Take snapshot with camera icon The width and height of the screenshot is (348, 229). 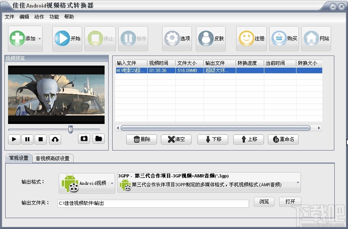[84, 138]
